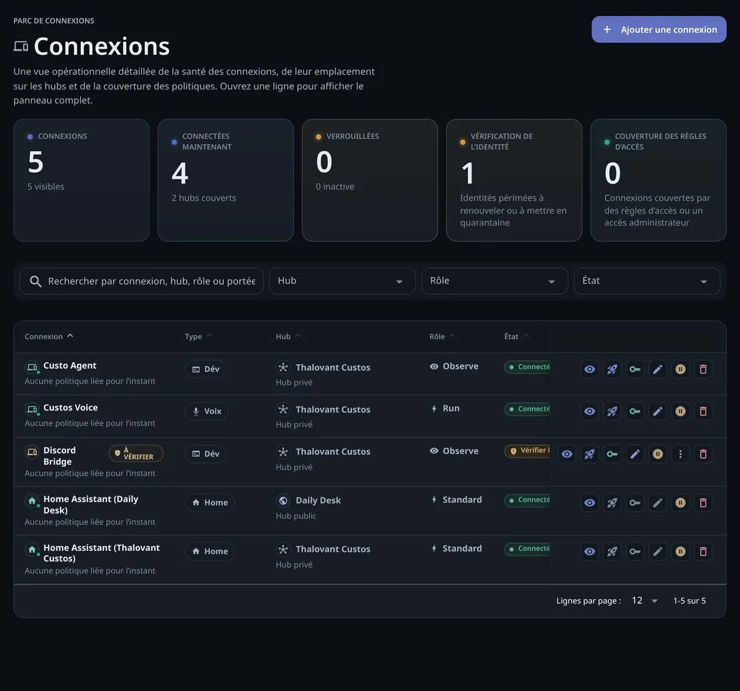
Task: Open the Vérification de l'identité card
Action: tap(514, 180)
